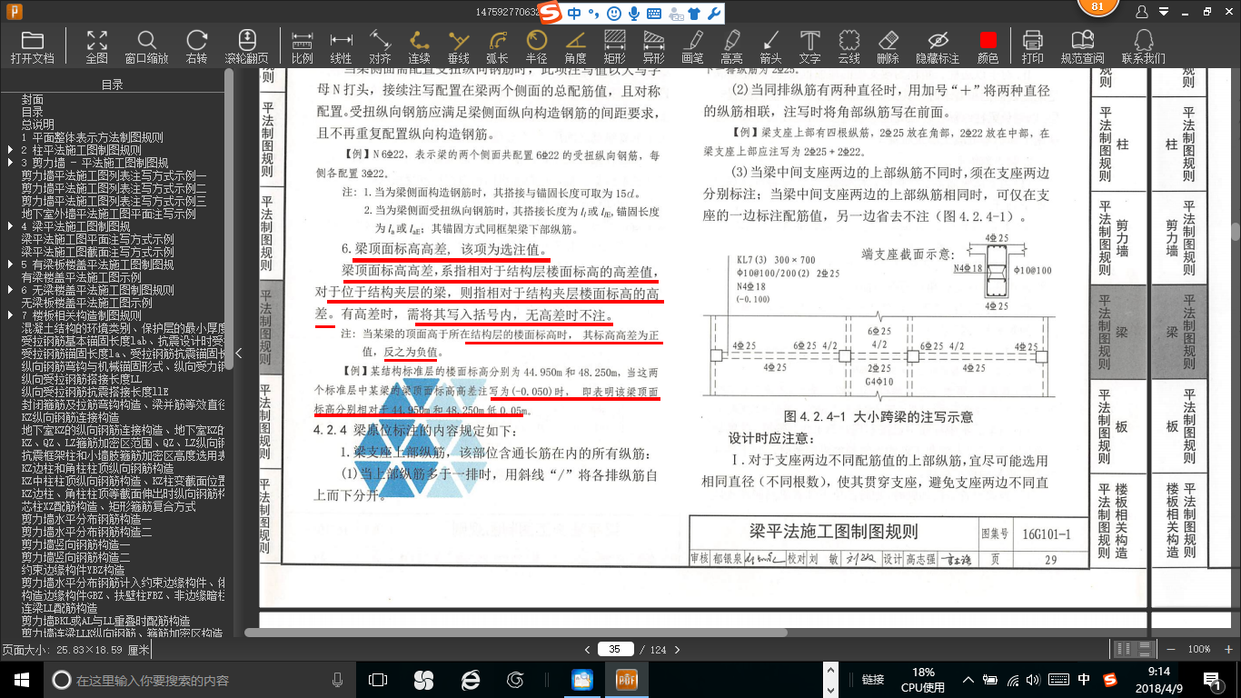Switch to two-column page layout

pyautogui.click(x=1123, y=649)
